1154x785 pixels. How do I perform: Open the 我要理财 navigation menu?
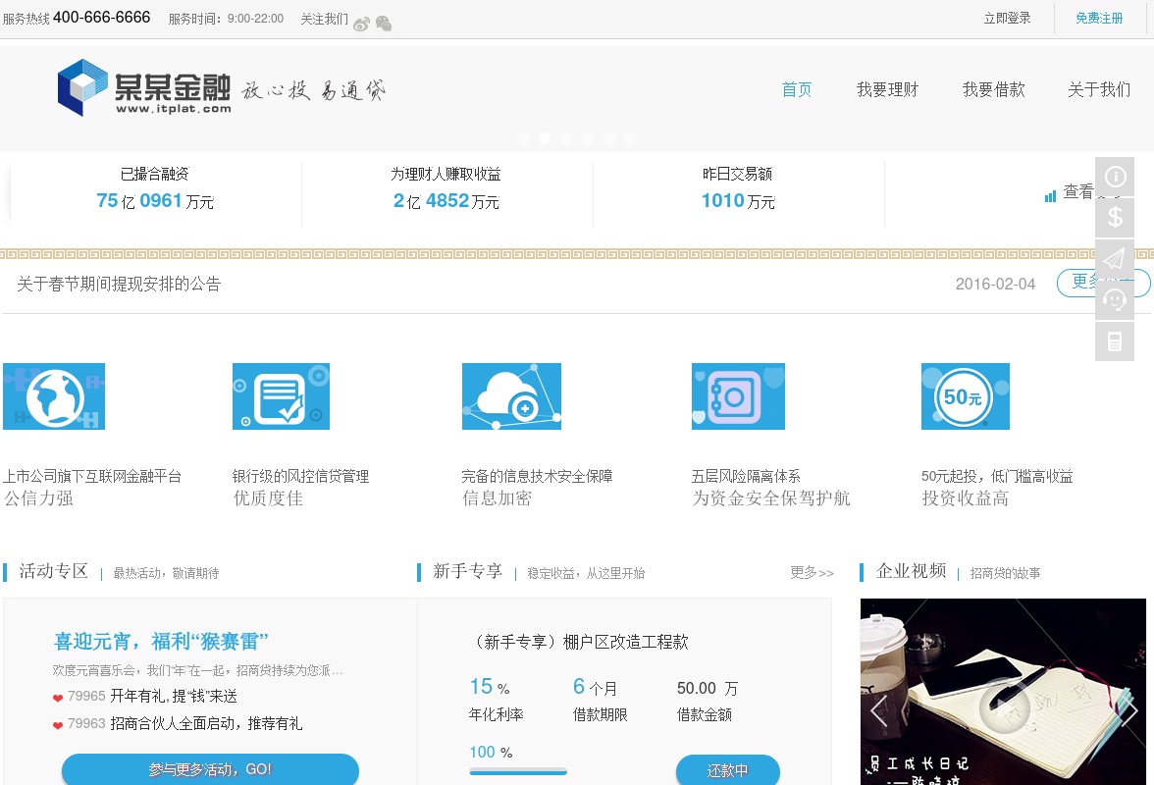(887, 90)
